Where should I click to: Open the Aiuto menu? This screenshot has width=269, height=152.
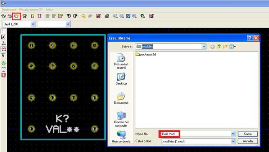(49, 10)
